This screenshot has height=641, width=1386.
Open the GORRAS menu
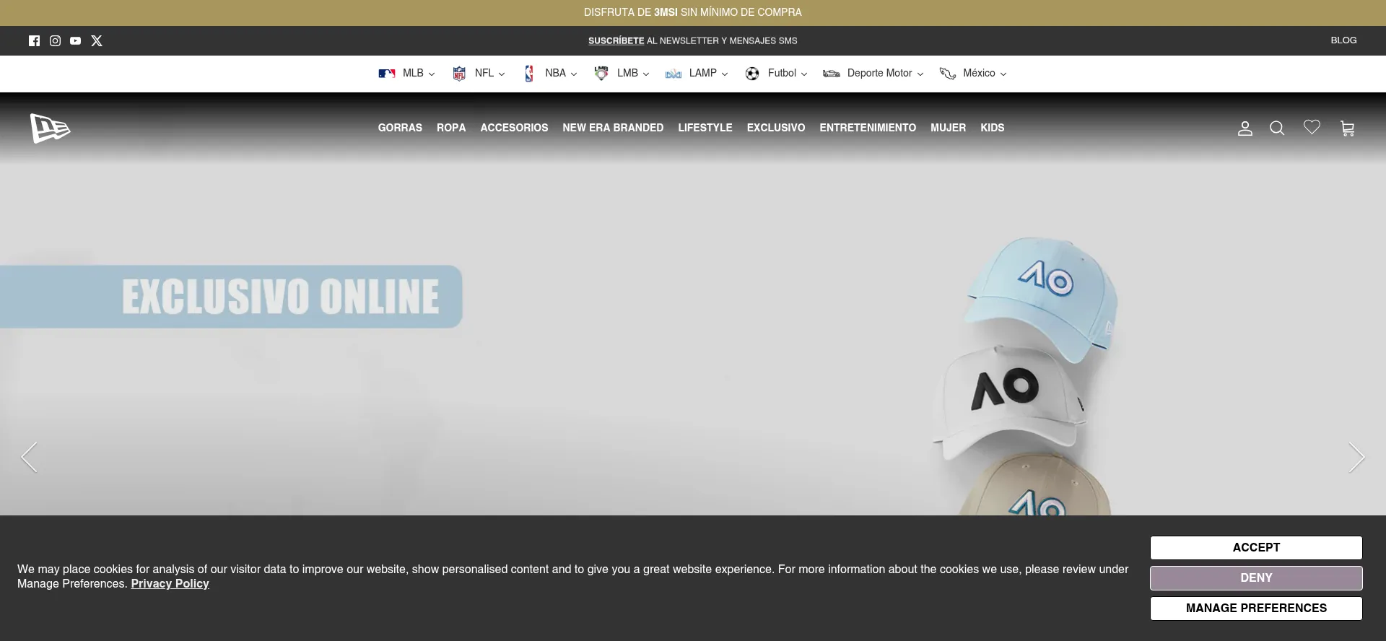pos(400,128)
